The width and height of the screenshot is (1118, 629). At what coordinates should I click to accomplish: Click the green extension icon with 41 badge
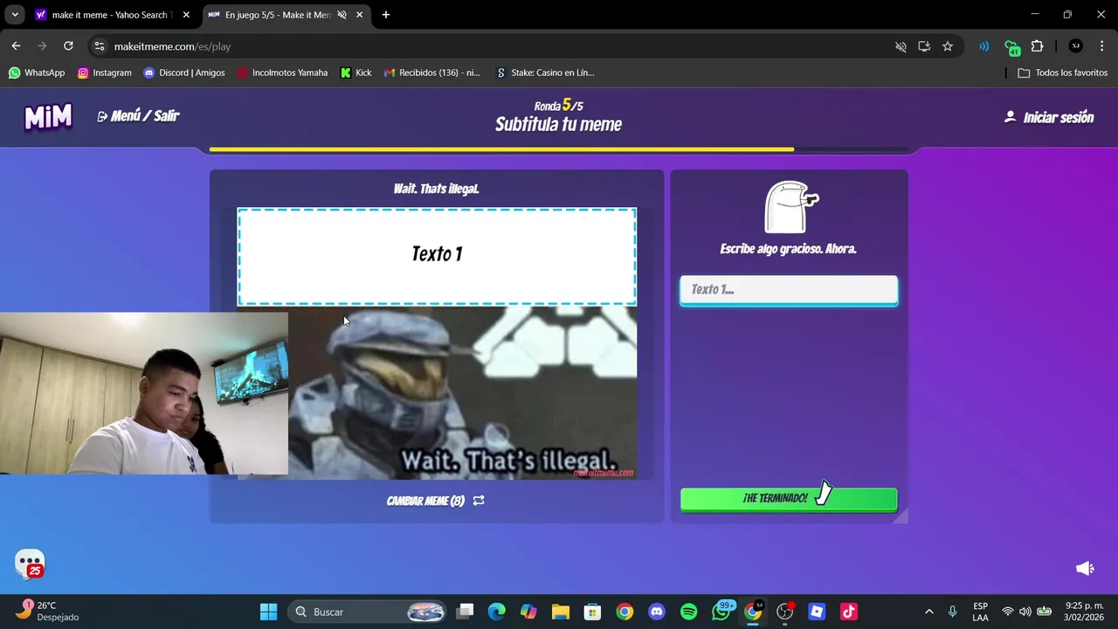click(1011, 47)
